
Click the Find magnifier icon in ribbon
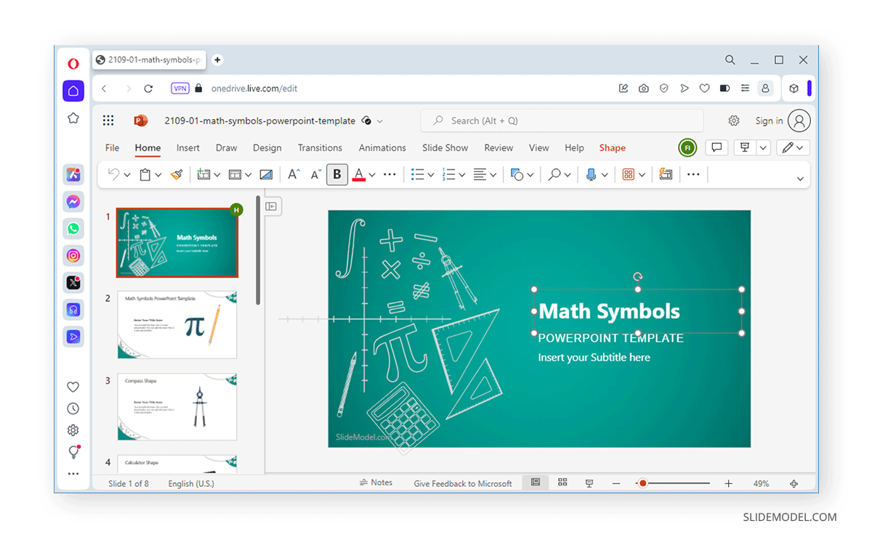(555, 174)
